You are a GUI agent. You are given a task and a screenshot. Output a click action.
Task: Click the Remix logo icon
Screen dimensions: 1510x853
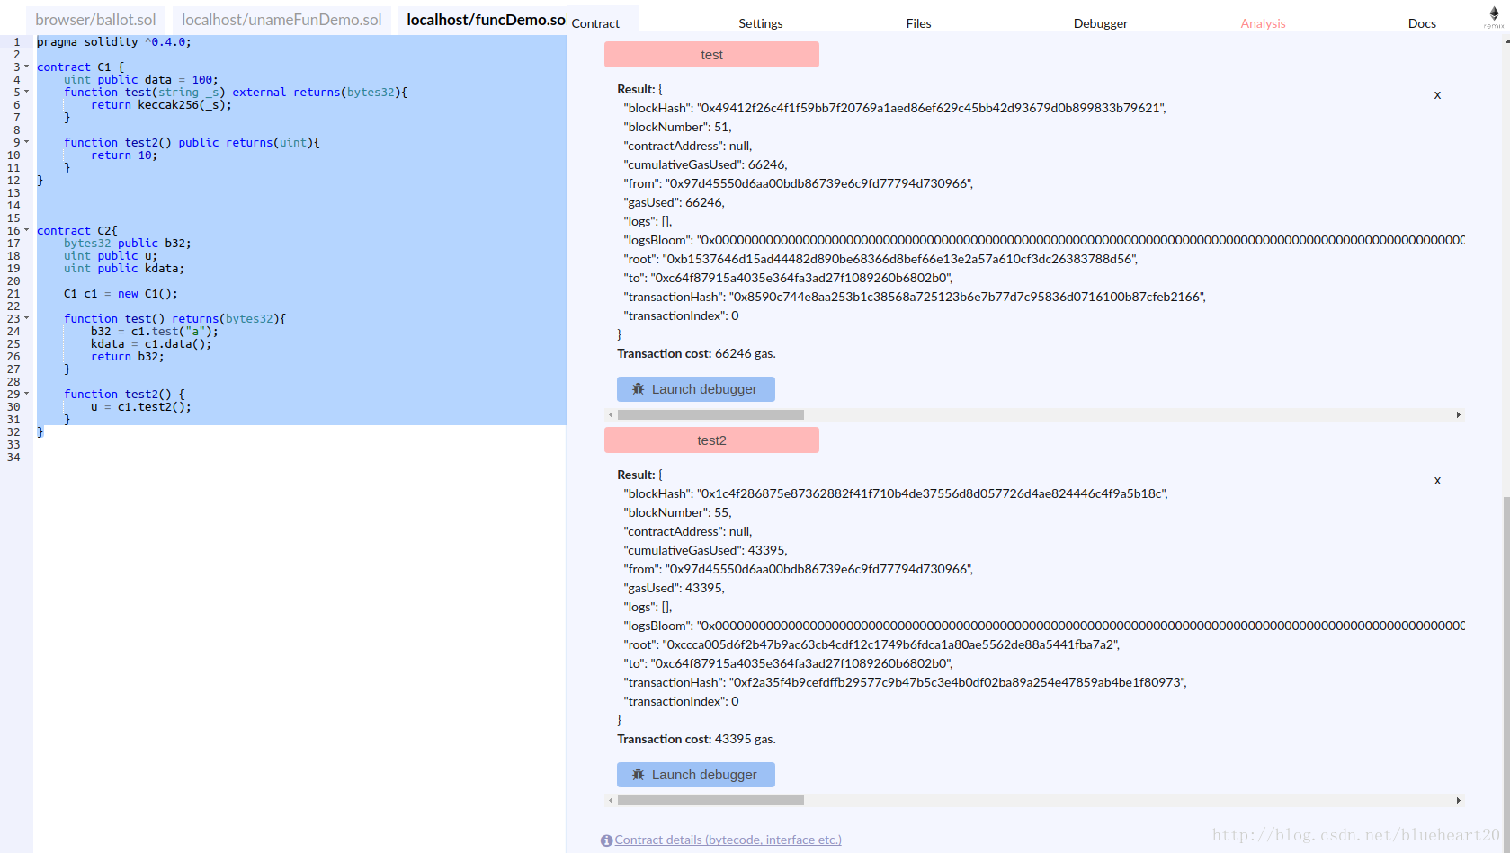tap(1494, 16)
